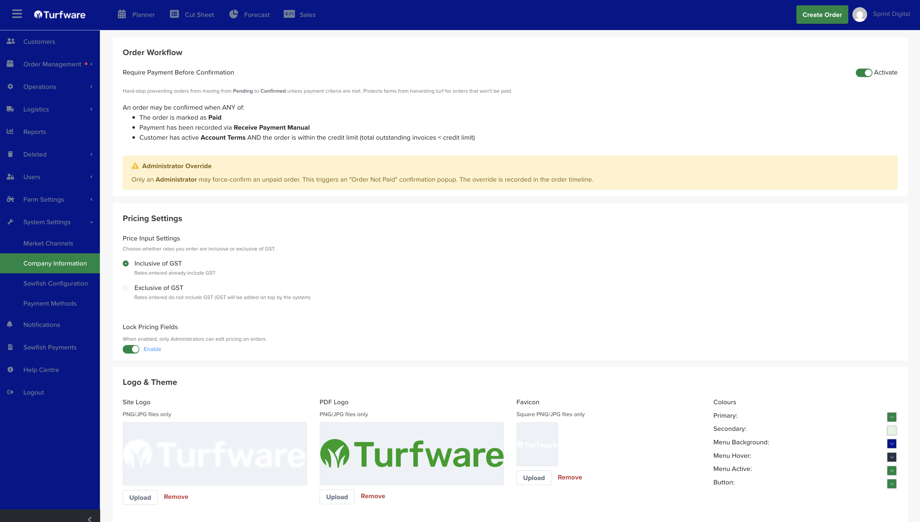920x522 pixels.
Task: Expand Order Management submenu chevron
Action: 91,64
